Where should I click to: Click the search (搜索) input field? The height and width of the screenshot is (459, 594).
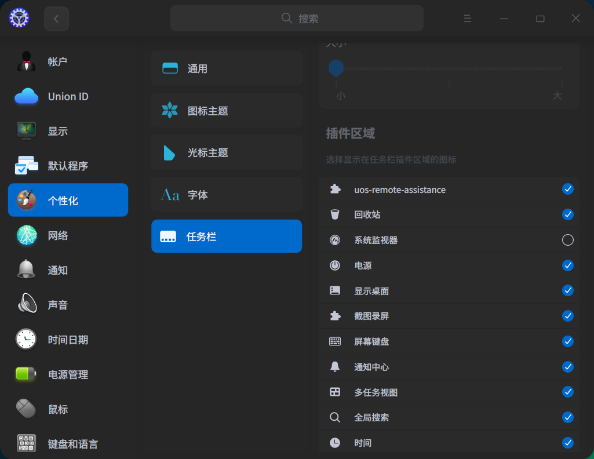(x=297, y=18)
